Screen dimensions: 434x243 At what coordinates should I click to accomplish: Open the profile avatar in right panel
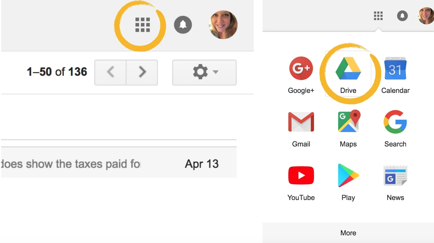(x=426, y=16)
